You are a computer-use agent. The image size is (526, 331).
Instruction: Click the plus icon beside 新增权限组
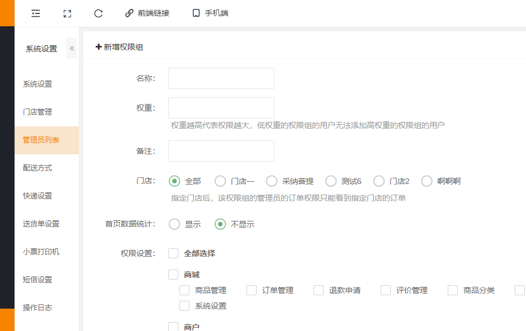point(98,47)
